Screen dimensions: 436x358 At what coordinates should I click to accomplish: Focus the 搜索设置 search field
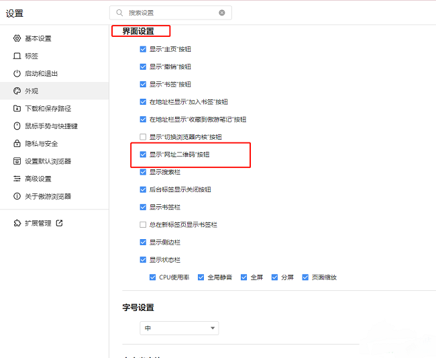[x=170, y=13]
